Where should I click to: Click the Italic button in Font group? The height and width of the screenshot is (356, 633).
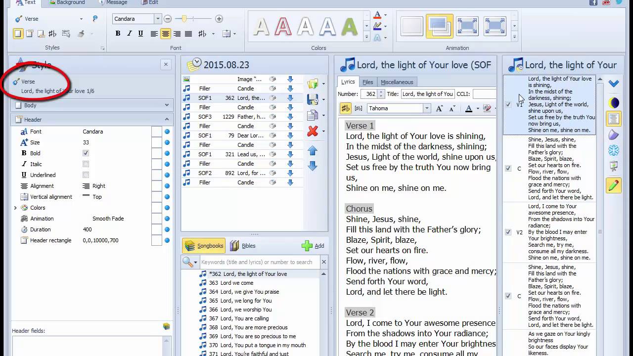pyautogui.click(x=130, y=34)
